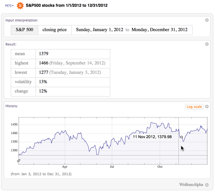The height and width of the screenshot is (192, 215).
Task: Expand the Input interpretation pod plus icon
Action: (x=207, y=20)
